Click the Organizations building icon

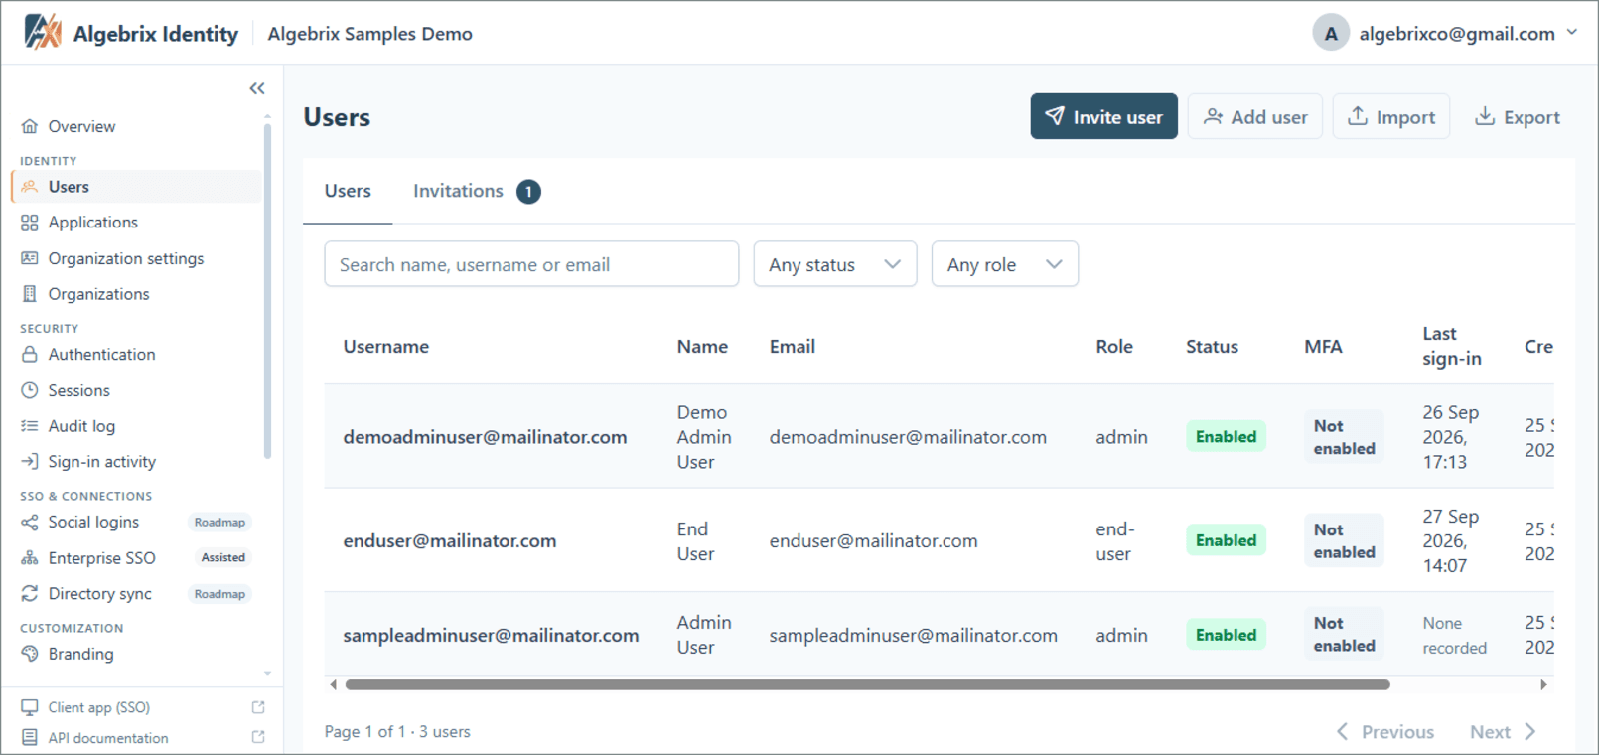point(30,294)
